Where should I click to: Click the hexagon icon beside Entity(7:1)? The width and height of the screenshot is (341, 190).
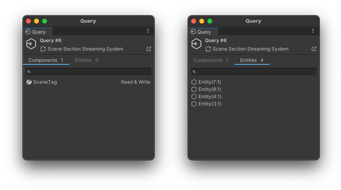[194, 82]
